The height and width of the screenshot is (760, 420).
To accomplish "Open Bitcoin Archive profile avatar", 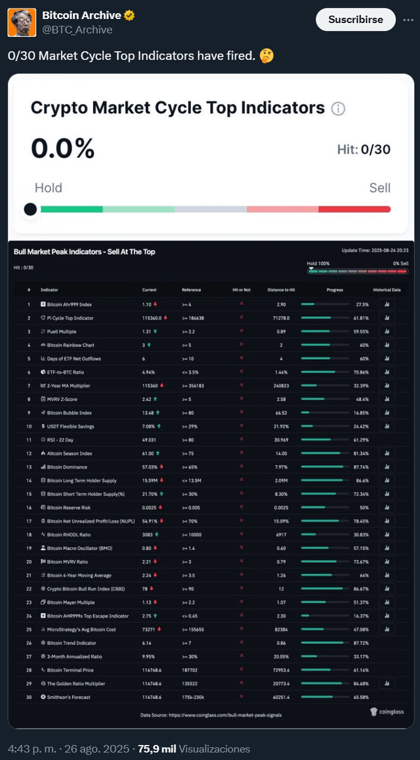I will (22, 22).
